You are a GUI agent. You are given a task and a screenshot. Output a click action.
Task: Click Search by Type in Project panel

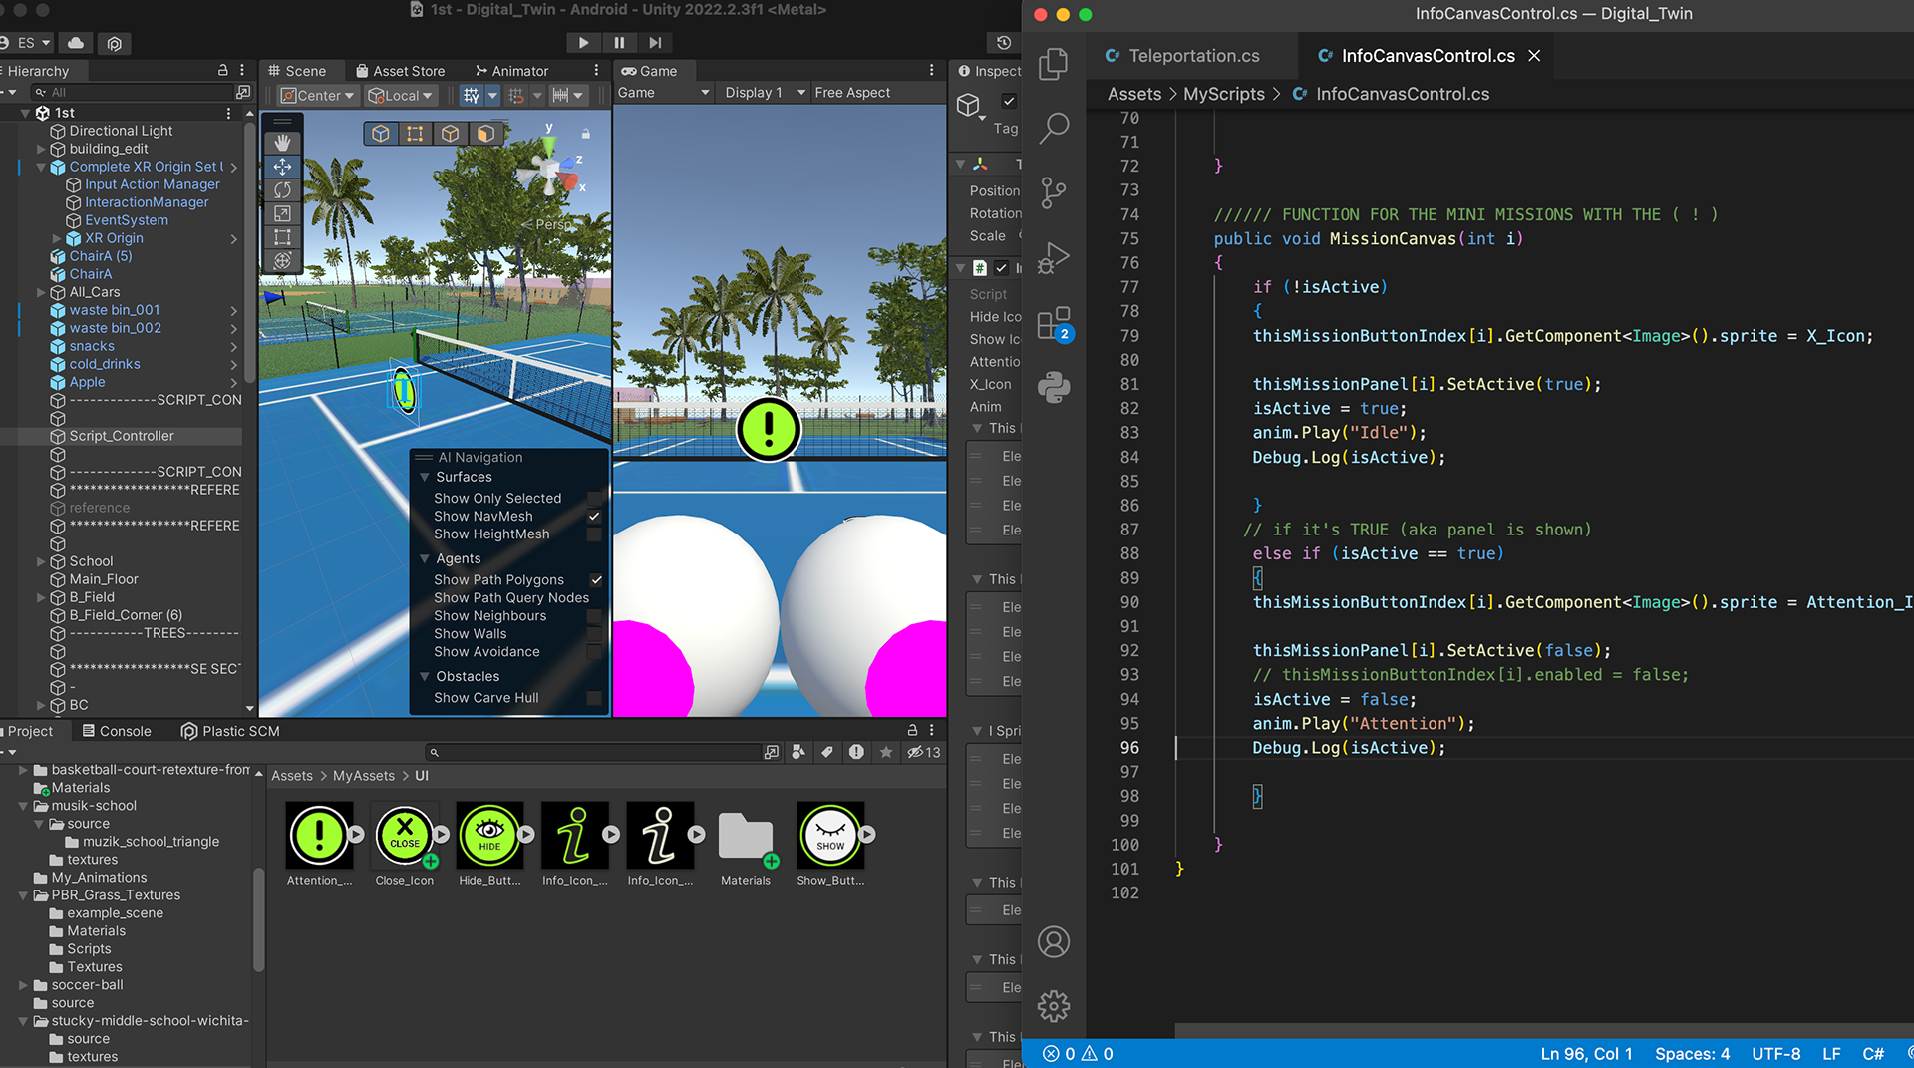798,753
